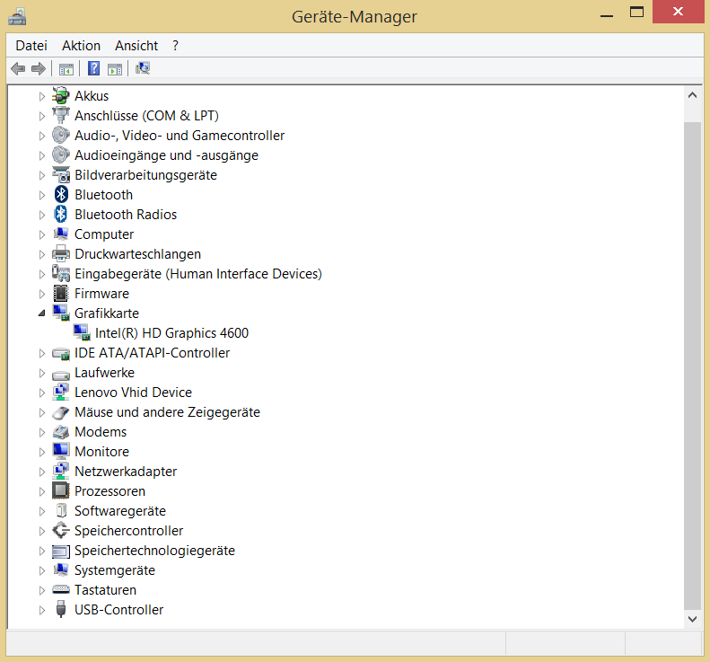Collapse the Grafikkarte node
Viewport: 710px width, 662px height.
click(x=41, y=313)
